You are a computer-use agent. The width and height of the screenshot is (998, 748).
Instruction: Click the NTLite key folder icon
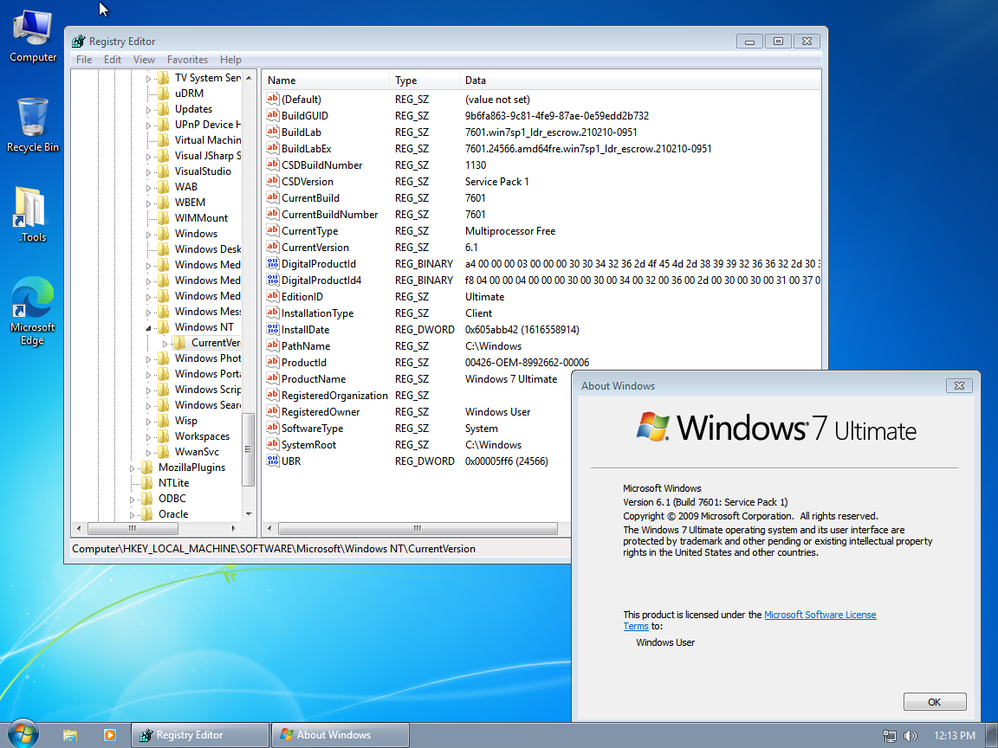tap(147, 483)
